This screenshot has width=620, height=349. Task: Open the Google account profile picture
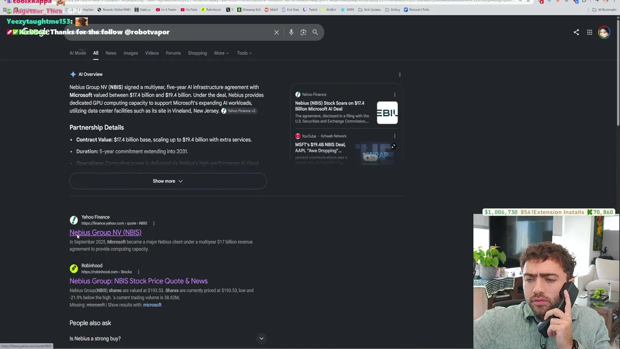tap(604, 32)
